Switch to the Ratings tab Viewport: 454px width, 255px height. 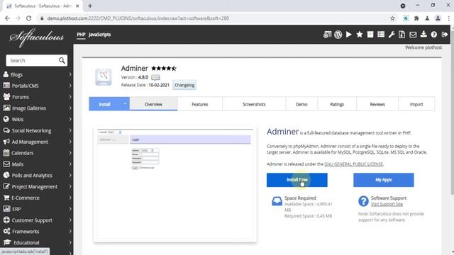coord(337,104)
